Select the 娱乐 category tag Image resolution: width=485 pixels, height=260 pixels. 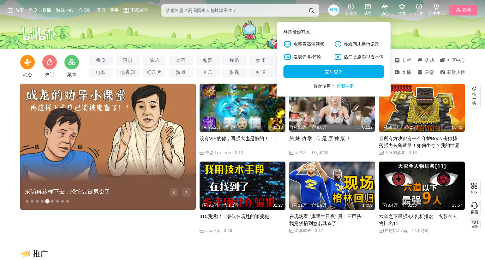(261, 60)
